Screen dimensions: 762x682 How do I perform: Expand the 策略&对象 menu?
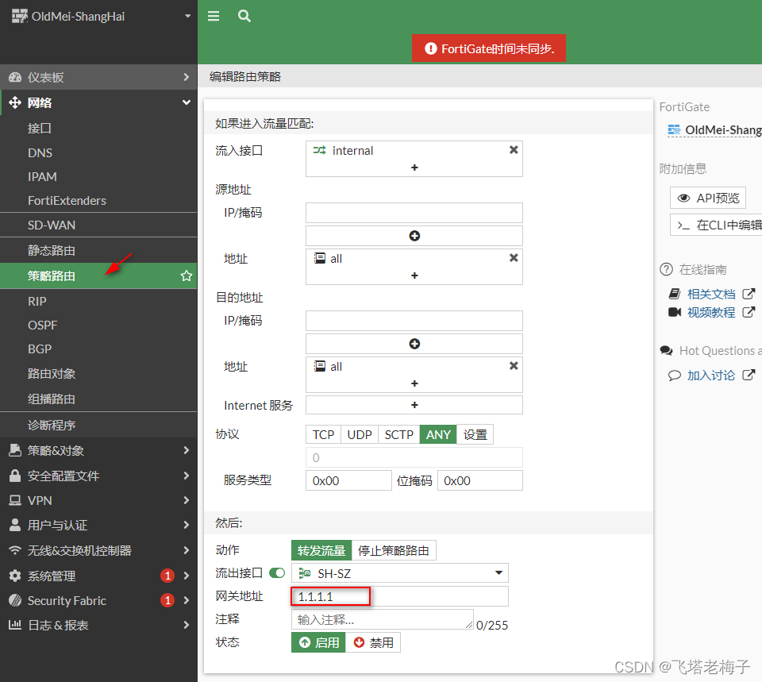pos(98,450)
